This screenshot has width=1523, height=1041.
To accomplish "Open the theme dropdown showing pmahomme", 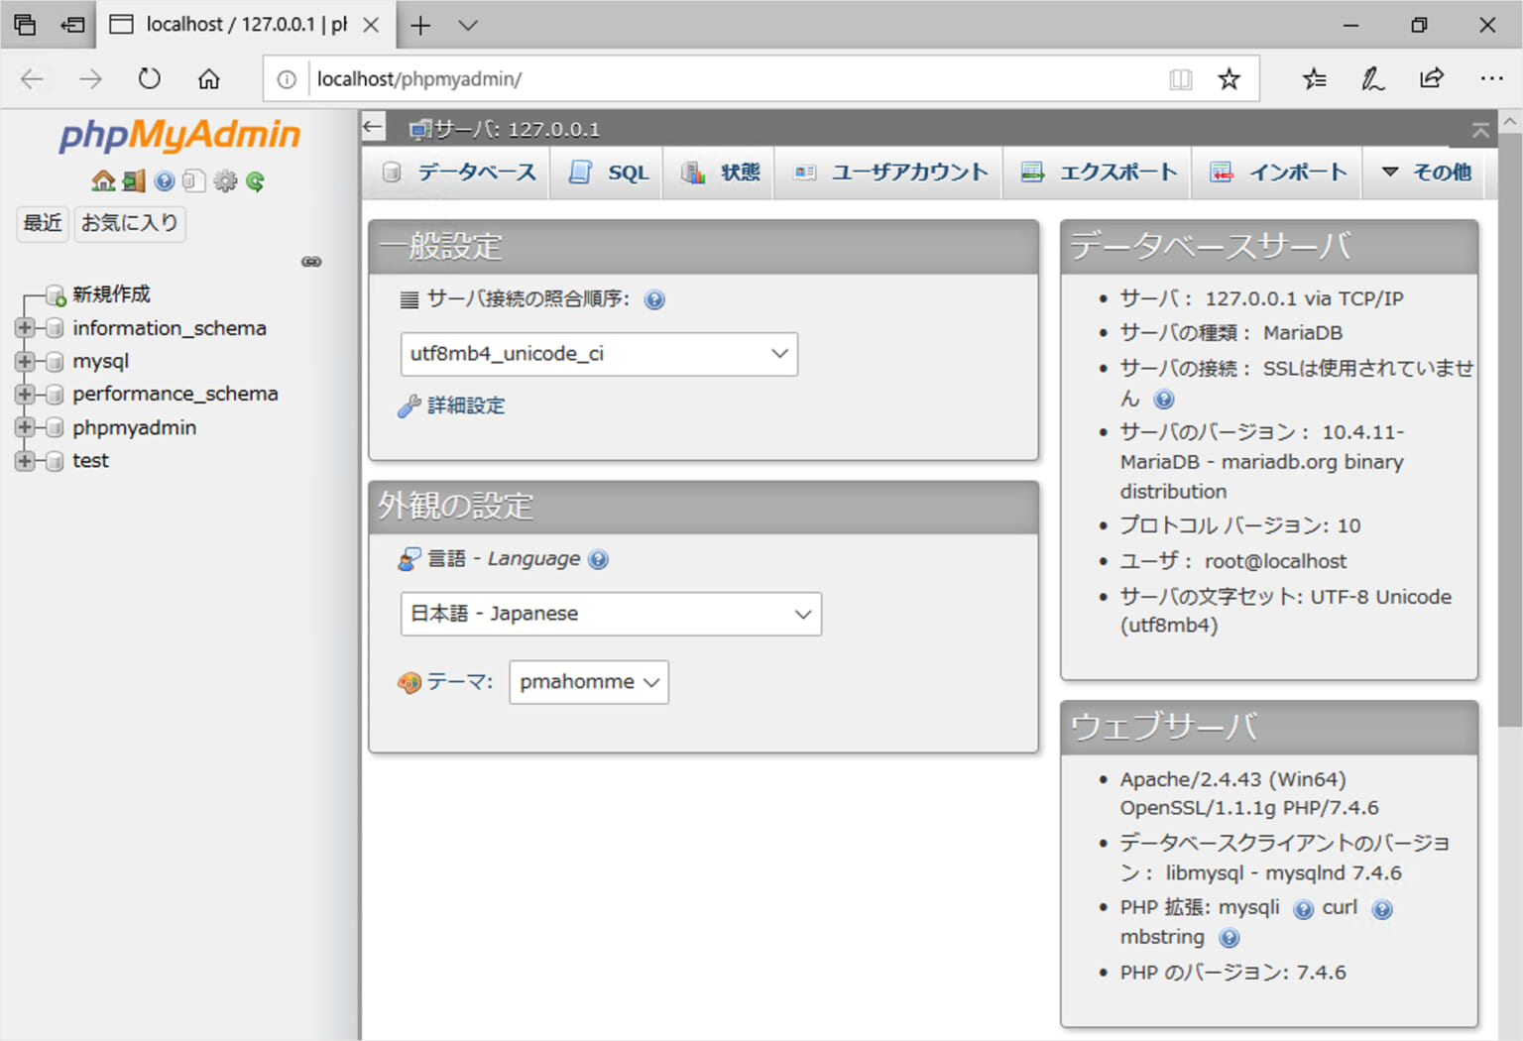I will [588, 682].
